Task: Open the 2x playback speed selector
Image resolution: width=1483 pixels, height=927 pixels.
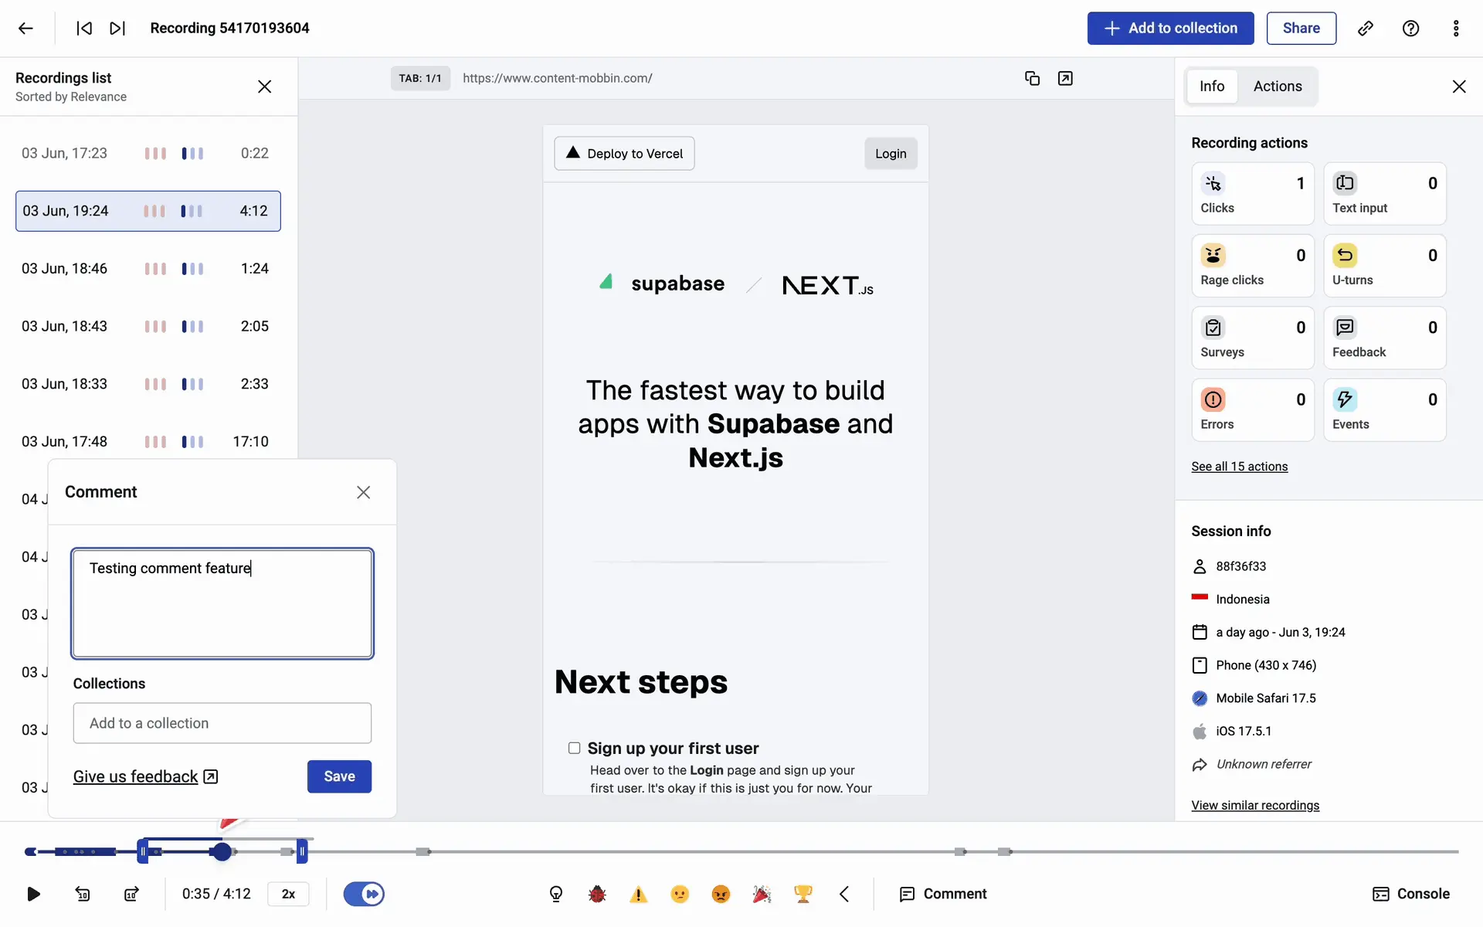Action: [288, 894]
